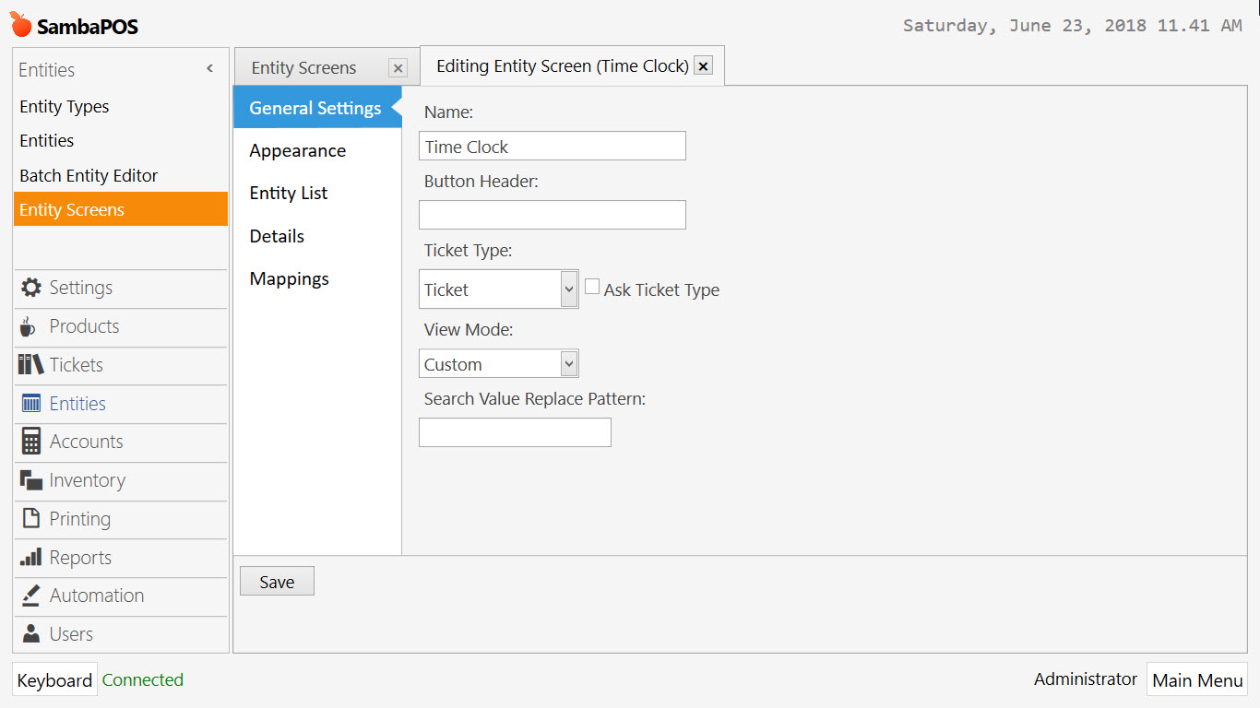
Task: Click inside the Button Header input field
Action: [552, 214]
